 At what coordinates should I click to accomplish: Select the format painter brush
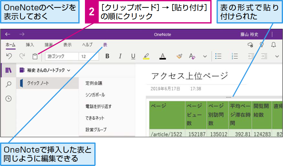(179, 56)
